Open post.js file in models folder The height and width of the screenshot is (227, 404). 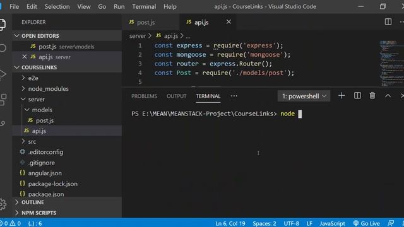[x=45, y=120]
